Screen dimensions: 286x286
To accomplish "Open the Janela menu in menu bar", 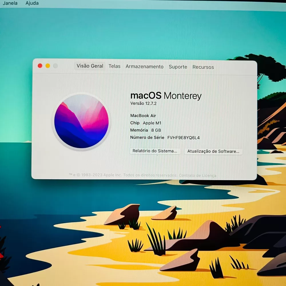I will [10, 3].
